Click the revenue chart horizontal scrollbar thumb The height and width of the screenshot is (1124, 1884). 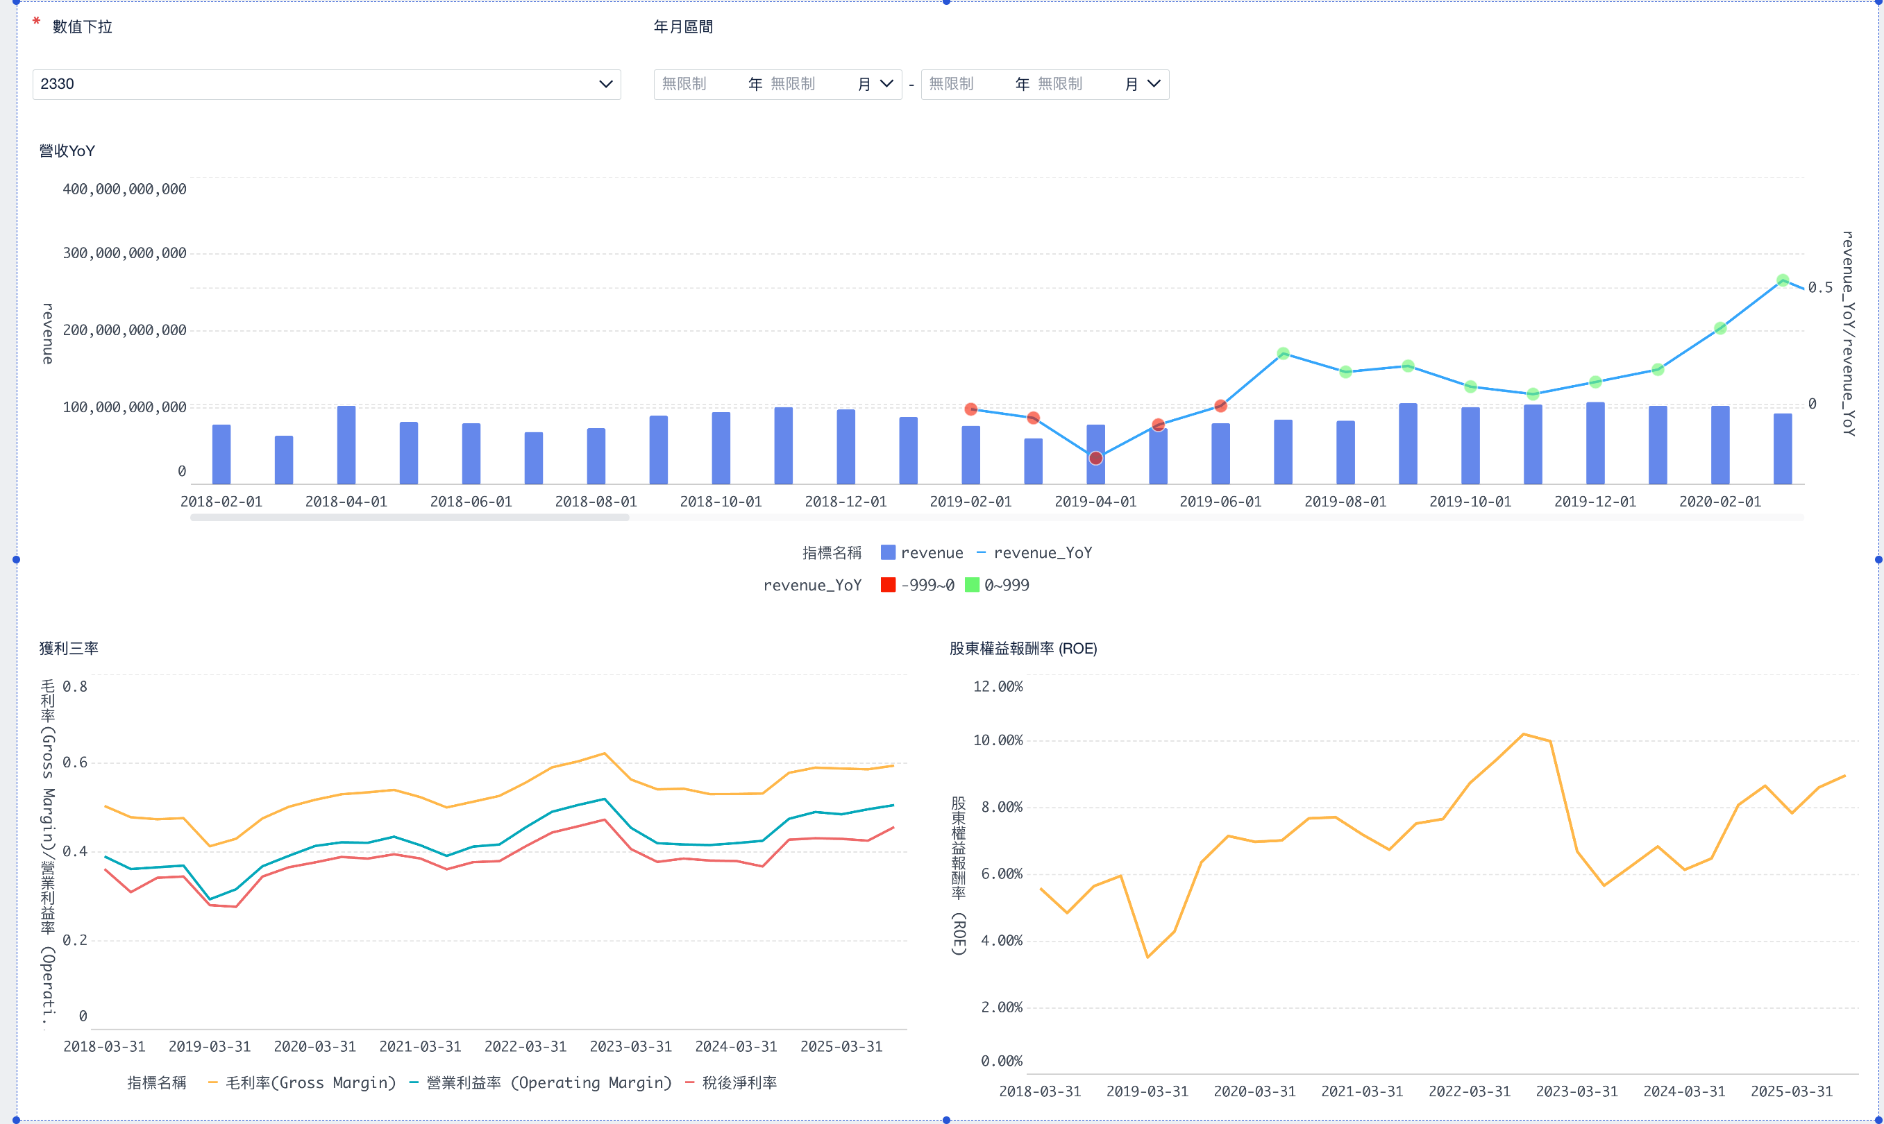(x=410, y=518)
